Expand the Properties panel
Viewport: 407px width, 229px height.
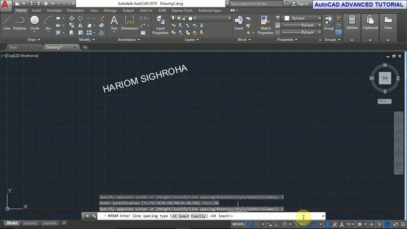(287, 39)
